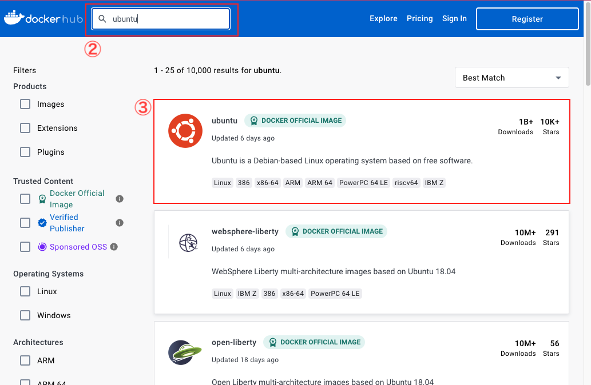Check the Linux operating system filter
591x385 pixels.
tap(25, 291)
